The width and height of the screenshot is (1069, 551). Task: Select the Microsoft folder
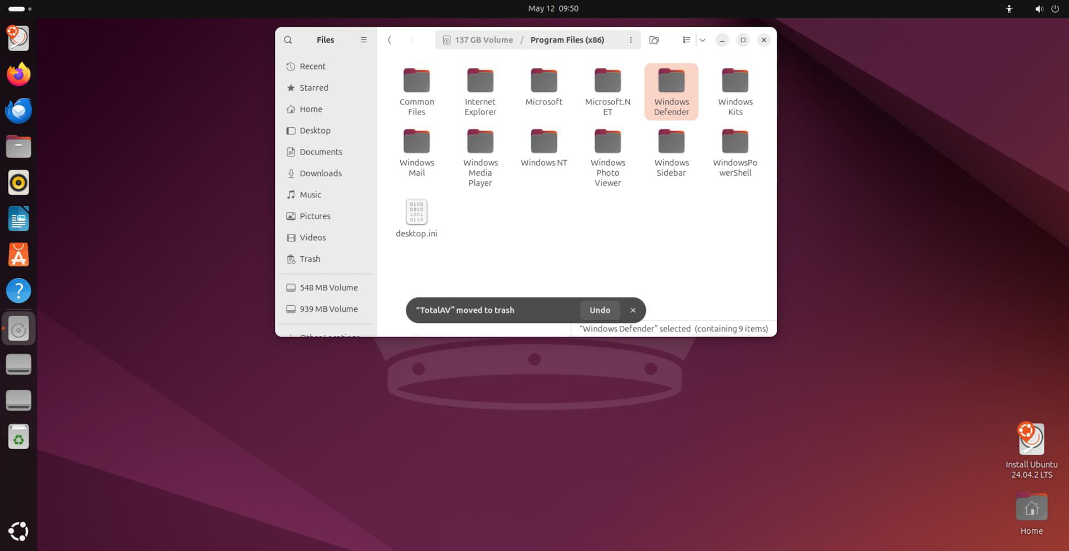point(544,87)
